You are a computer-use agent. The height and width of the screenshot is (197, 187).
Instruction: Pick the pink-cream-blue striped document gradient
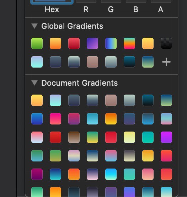click(74, 156)
